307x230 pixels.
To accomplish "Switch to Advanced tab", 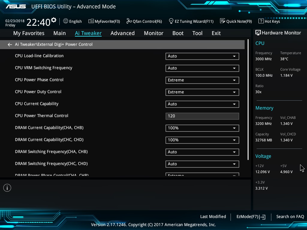I will tap(123, 33).
